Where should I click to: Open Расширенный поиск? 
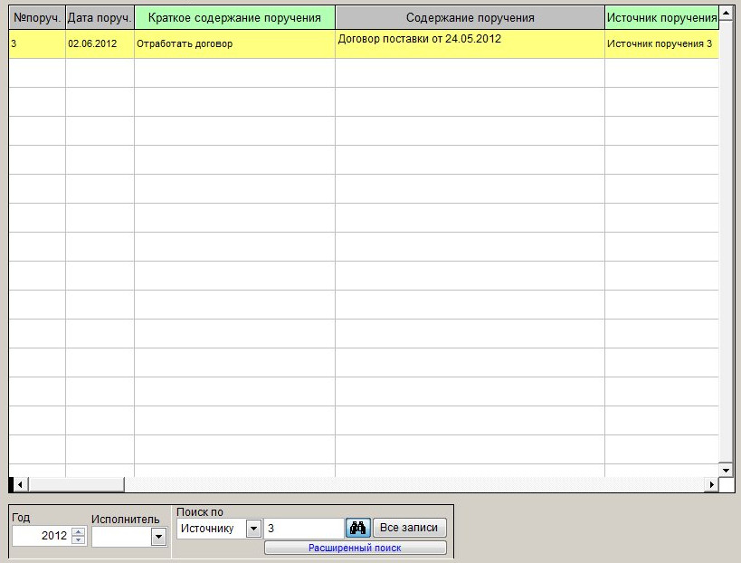(355, 548)
